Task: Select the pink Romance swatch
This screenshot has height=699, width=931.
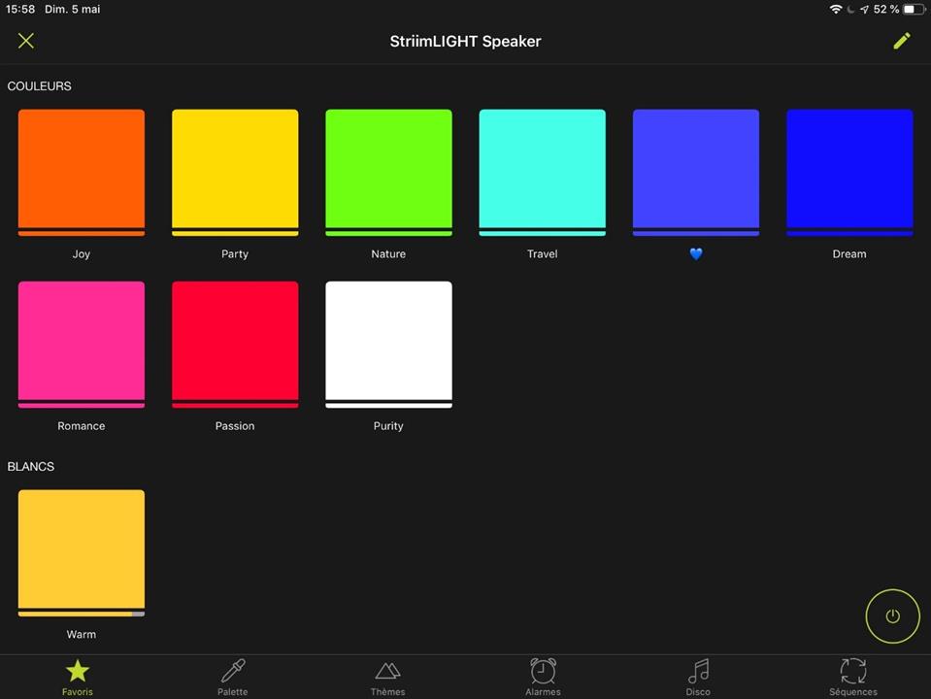Action: point(82,344)
